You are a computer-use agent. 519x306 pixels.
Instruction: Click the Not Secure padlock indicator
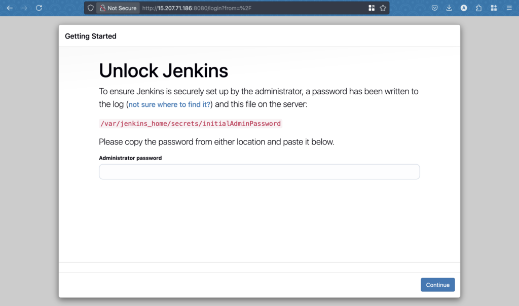tap(118, 8)
